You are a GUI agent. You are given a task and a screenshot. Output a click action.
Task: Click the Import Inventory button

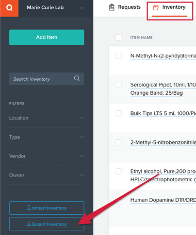[46, 208]
